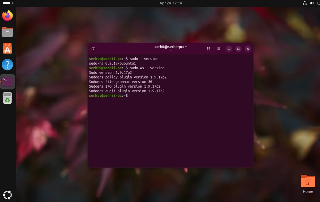Click the last empty terminal prompt line
The image size is (320, 202).
(108, 96)
